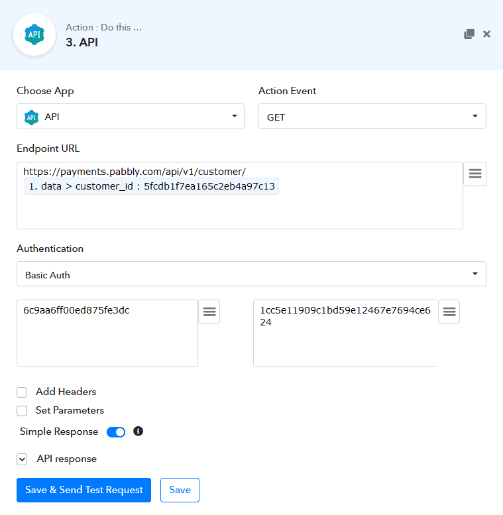Image resolution: width=503 pixels, height=515 pixels.
Task: Enable the Set Parameters checkbox
Action: click(22, 411)
